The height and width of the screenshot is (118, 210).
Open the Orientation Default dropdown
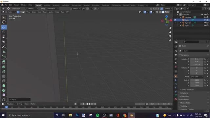[32, 9]
